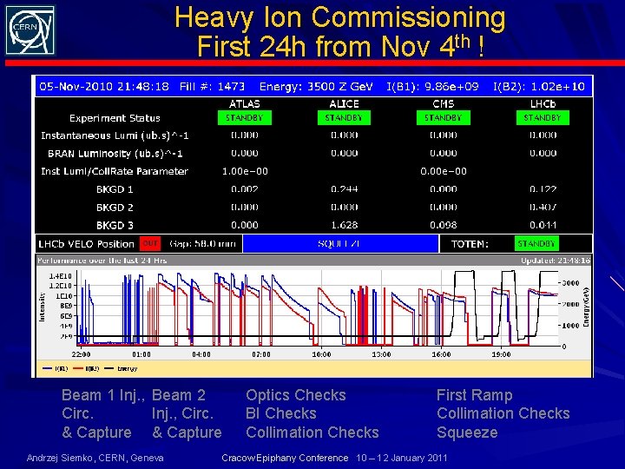
Task: Click the CERN logo
Action: click(x=30, y=30)
